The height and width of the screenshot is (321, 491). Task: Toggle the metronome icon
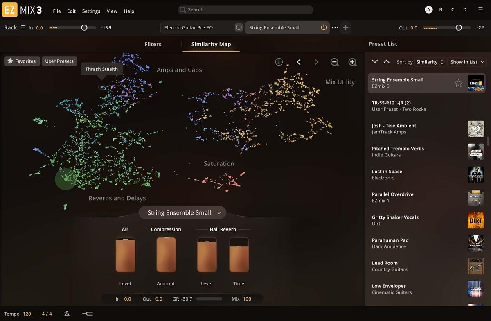pyautogui.click(x=67, y=314)
